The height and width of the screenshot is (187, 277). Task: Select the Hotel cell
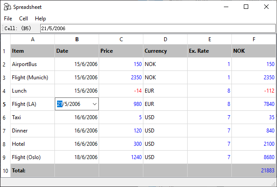[32, 144]
